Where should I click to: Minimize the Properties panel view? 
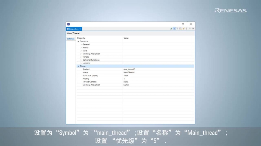pos(190,28)
